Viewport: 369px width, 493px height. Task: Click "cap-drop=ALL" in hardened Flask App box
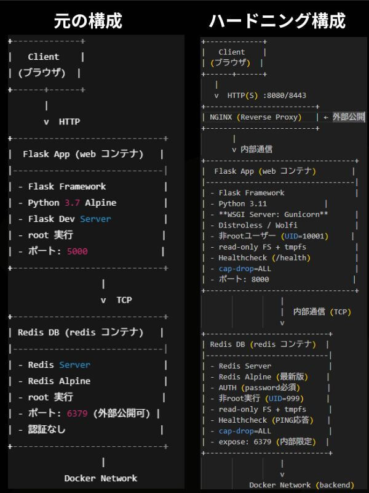coord(245,269)
